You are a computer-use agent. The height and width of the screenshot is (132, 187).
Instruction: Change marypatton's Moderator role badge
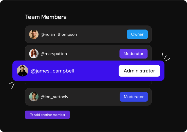133,54
